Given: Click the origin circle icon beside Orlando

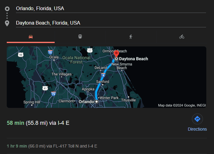Looking at the screenshot, I should pos(7,9).
